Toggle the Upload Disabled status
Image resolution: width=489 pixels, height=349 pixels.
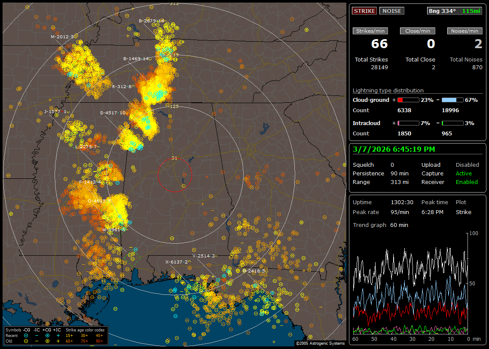point(467,165)
